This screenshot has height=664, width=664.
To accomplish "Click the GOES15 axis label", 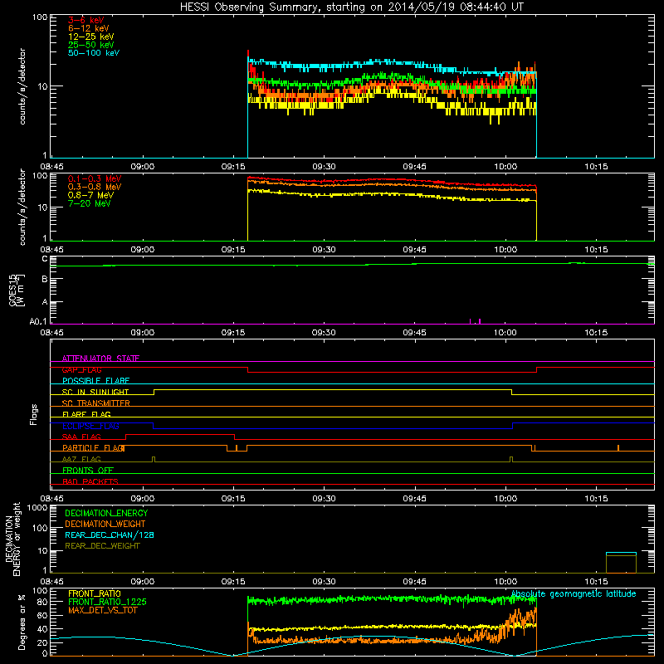I will pos(17,290).
